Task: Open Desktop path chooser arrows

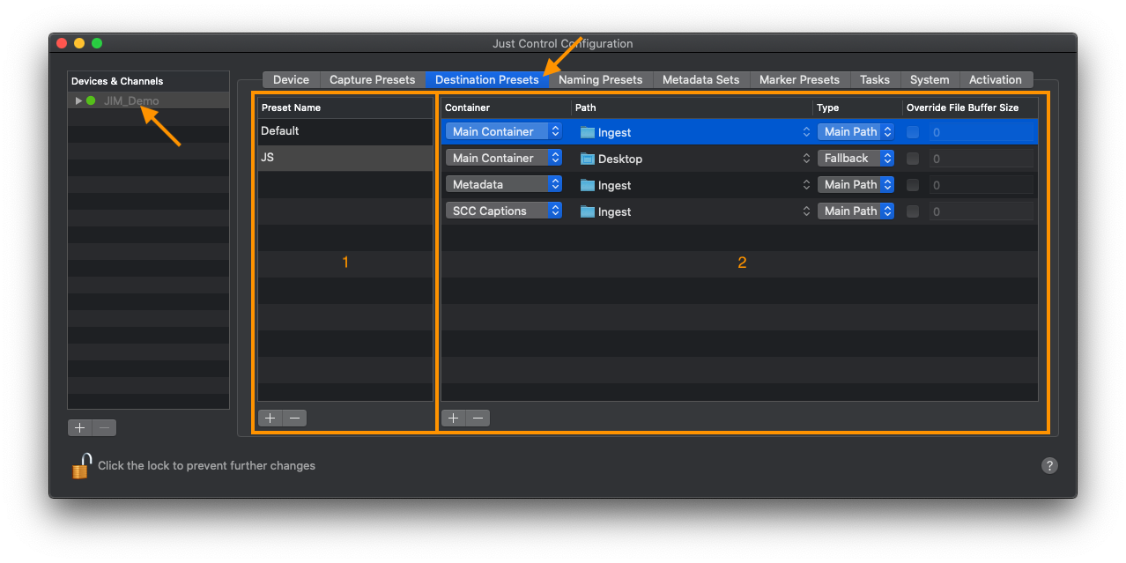Action: coord(805,159)
